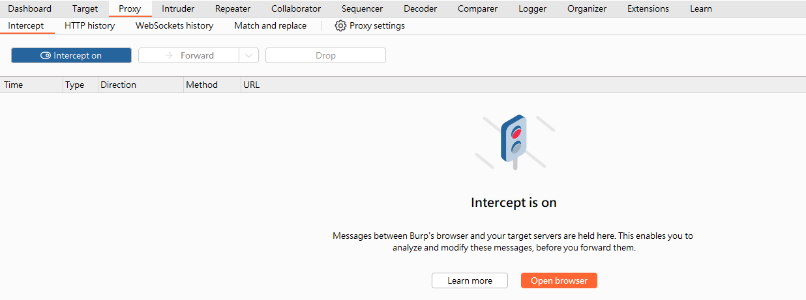
Task: Switch to the Target tab
Action: click(x=85, y=8)
